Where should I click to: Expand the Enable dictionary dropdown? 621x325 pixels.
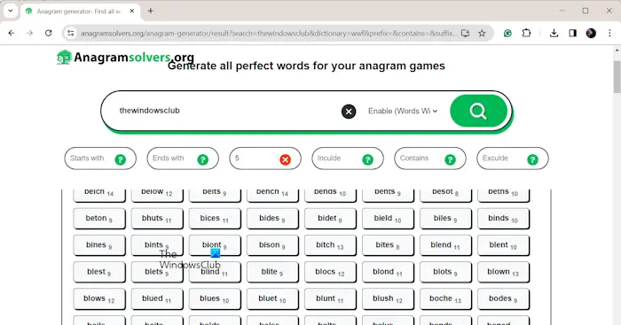(403, 111)
